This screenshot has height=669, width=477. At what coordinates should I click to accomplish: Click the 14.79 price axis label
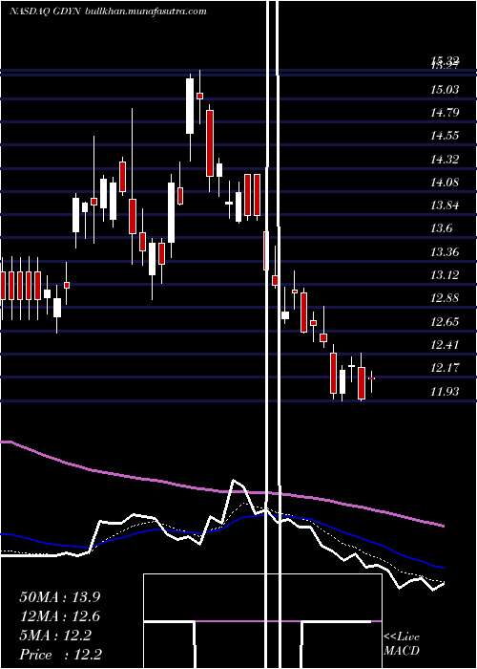click(445, 113)
